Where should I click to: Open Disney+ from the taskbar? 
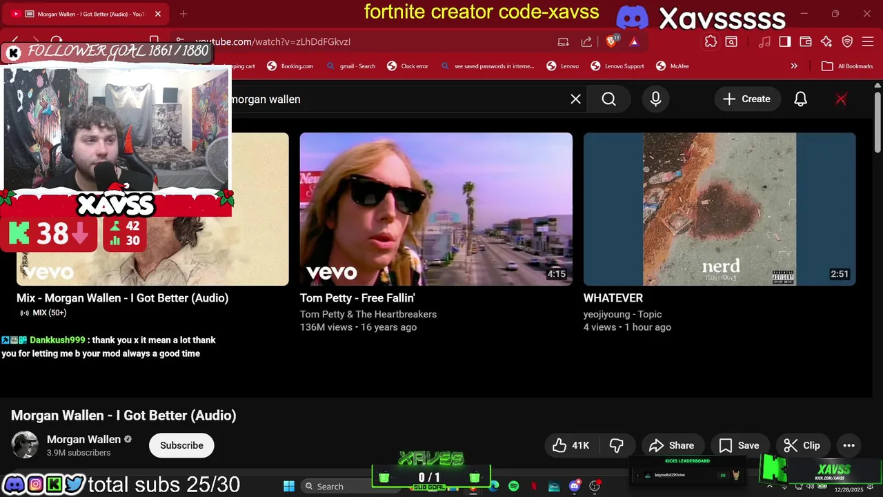click(554, 486)
